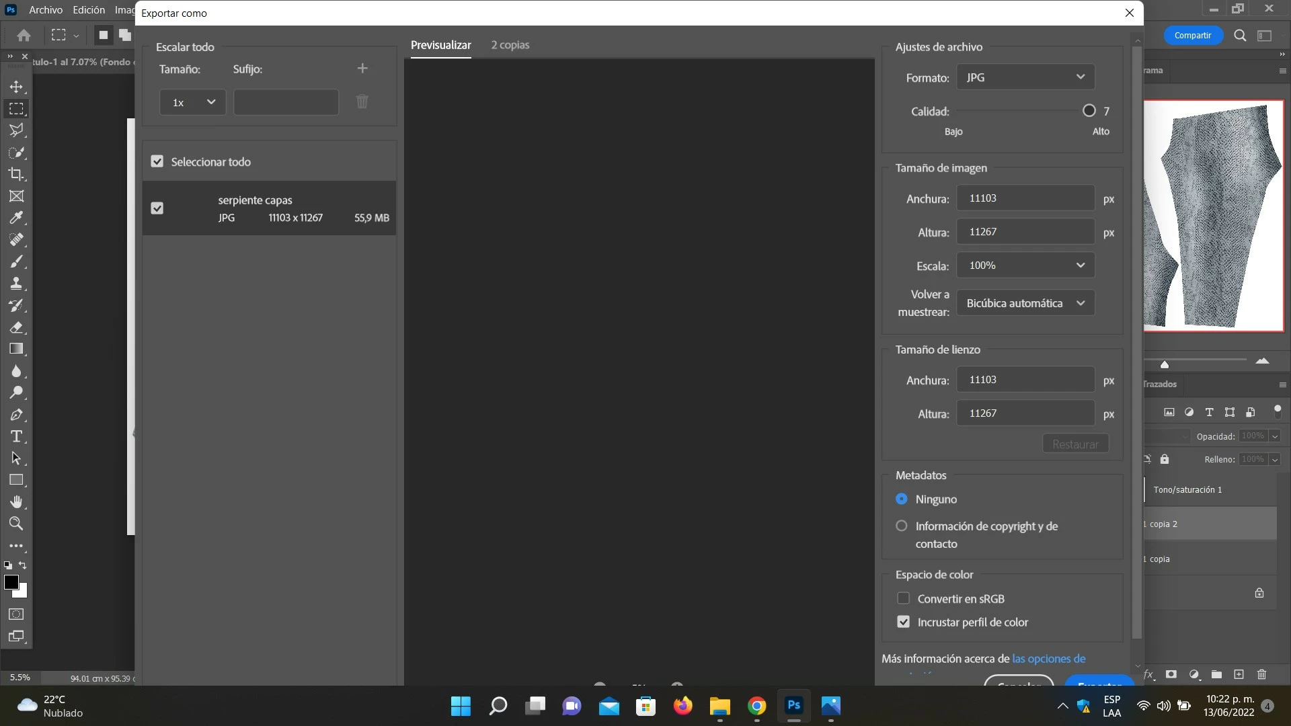Click the add size plus icon
Screen dimensions: 1291x726
[x=362, y=69]
